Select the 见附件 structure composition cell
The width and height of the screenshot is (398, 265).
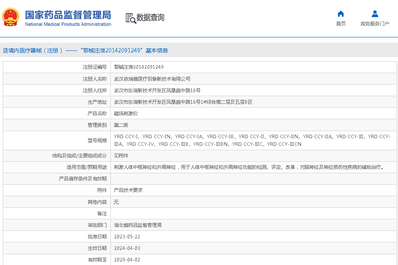point(121,156)
